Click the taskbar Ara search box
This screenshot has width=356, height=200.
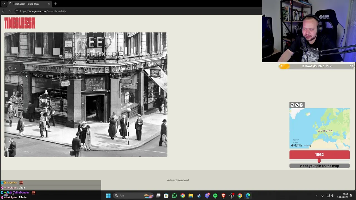133,196
